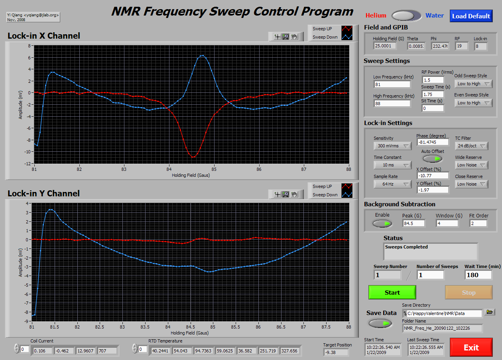Open TC Filter 24 dB/oct dropdown
Screen dimensions: 502x360
[x=472, y=146]
